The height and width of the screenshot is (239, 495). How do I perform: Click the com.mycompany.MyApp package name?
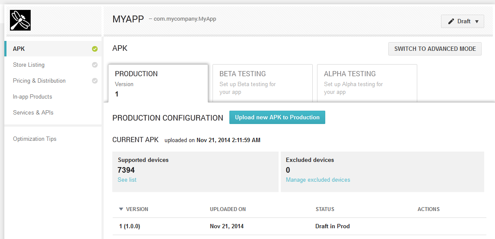[185, 19]
